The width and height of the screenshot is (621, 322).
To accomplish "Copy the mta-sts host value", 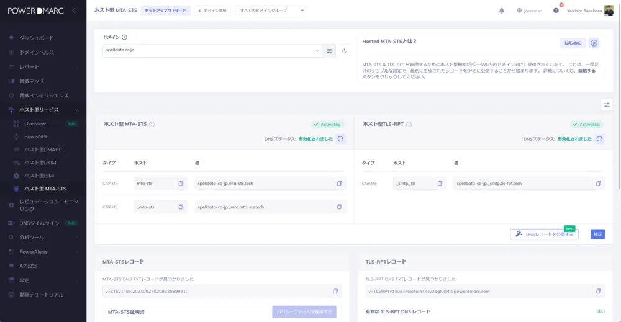I will tap(181, 184).
